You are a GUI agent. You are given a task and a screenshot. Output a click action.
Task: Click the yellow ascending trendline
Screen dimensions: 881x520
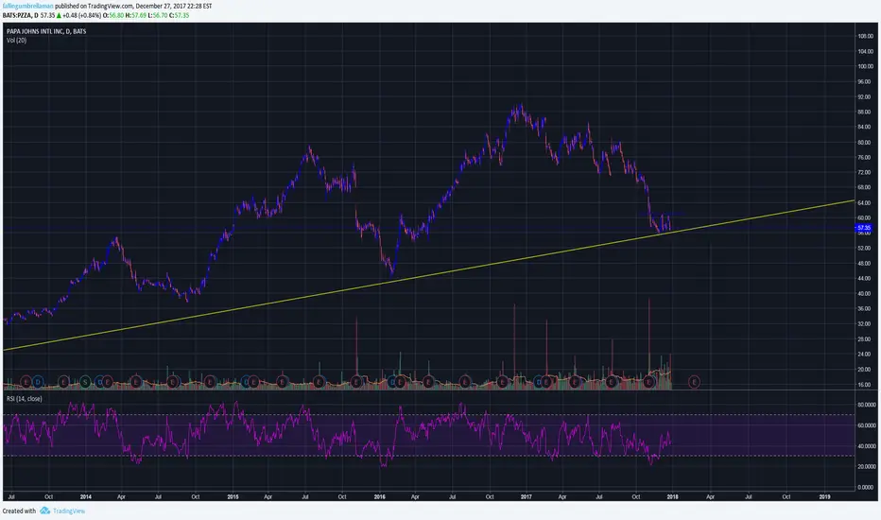429,275
